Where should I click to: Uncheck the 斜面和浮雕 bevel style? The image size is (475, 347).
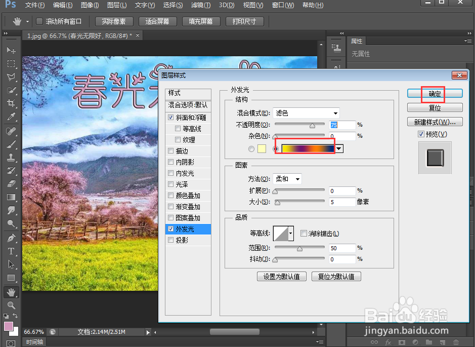[170, 117]
